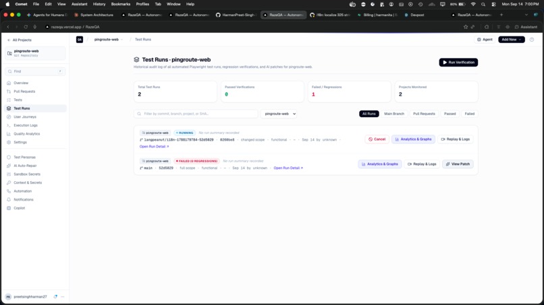
Task: Expand pingroute-web breadcrumb project switcher
Action: [x=108, y=40]
